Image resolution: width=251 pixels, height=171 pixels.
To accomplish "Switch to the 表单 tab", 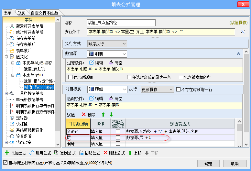I will (7, 13).
